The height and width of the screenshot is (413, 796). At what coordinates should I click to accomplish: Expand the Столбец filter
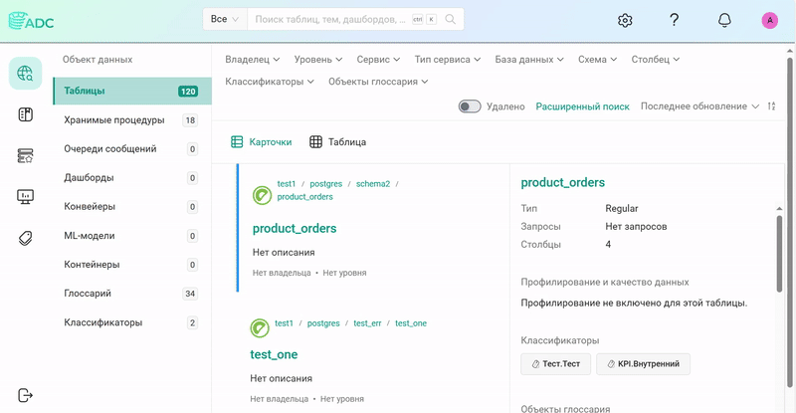(656, 60)
